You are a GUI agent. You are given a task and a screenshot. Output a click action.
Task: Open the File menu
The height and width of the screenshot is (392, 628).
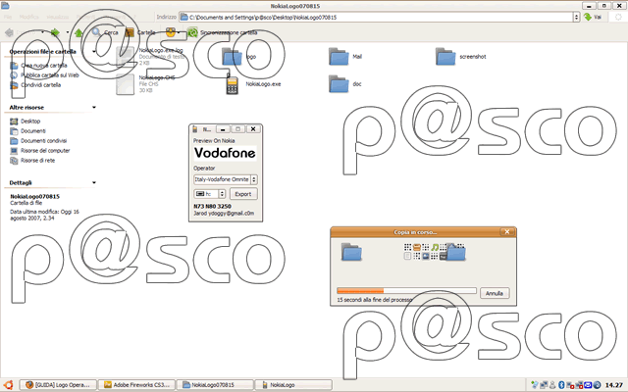8,17
